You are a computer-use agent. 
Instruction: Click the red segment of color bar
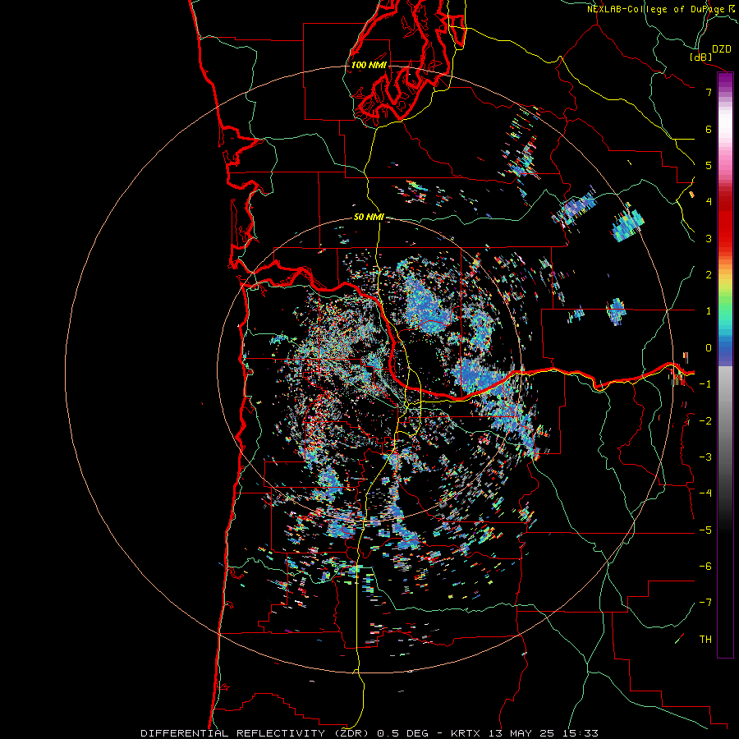pyautogui.click(x=725, y=222)
